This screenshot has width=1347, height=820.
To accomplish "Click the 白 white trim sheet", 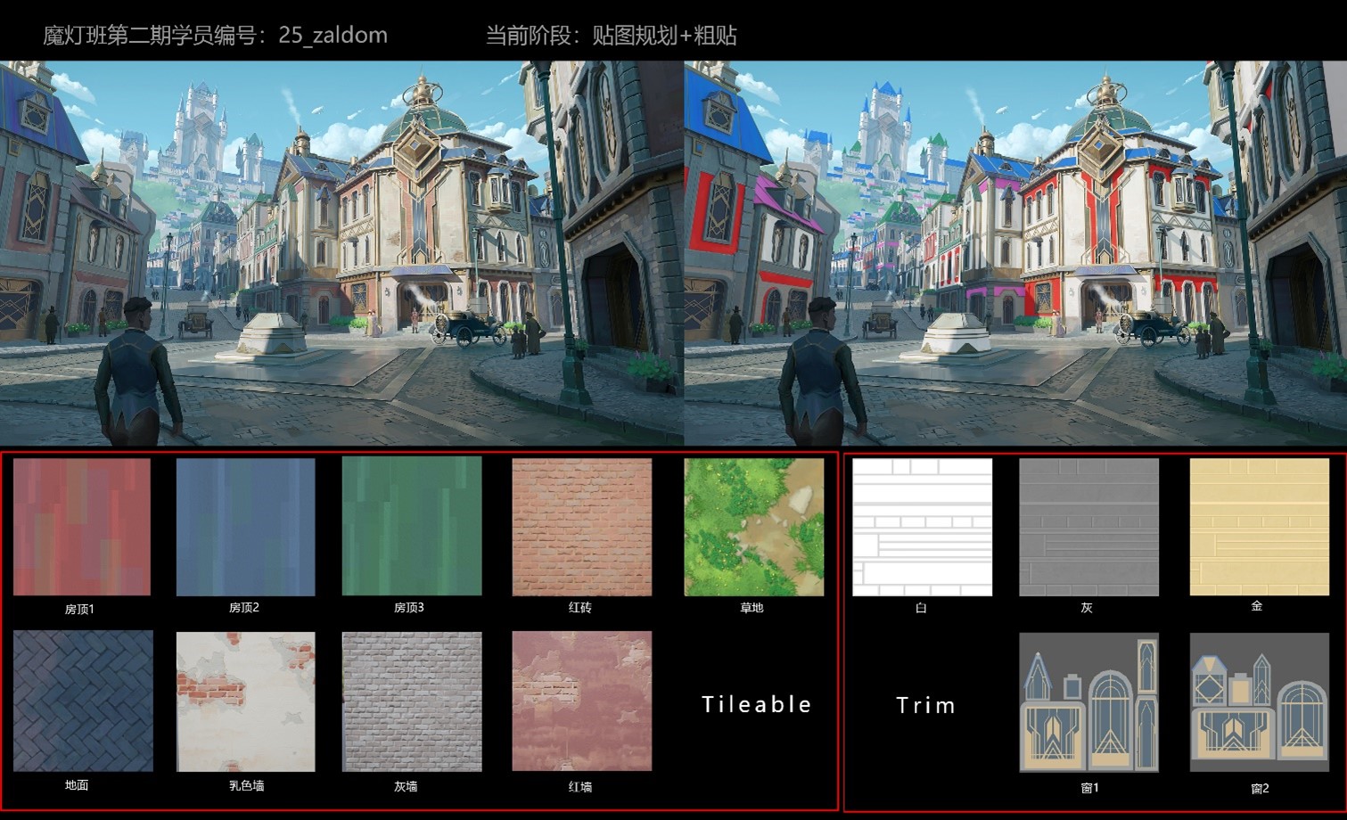I will [922, 527].
